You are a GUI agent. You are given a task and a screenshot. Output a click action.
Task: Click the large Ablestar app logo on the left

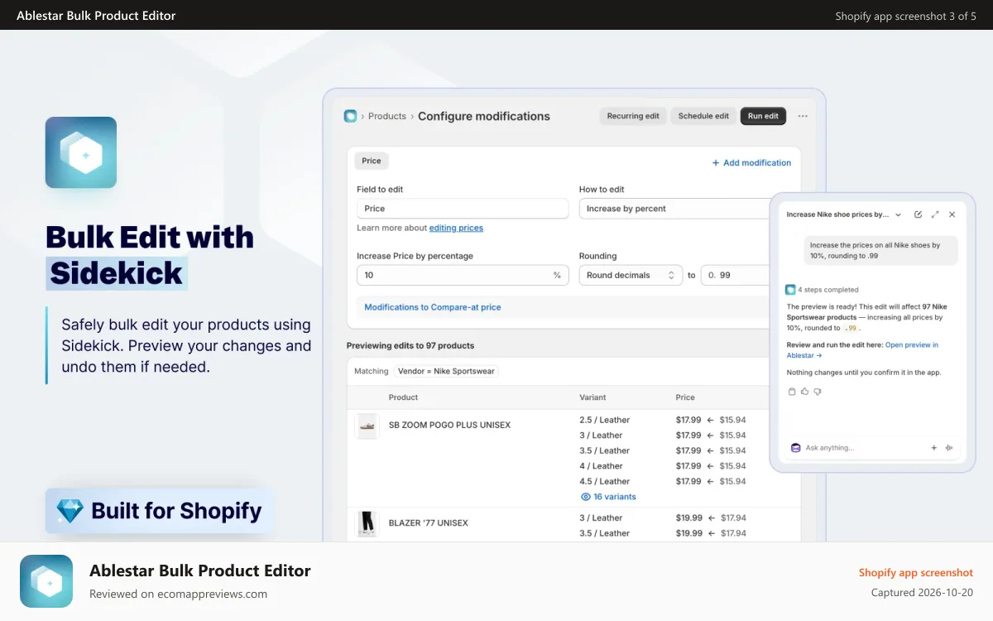click(x=81, y=152)
